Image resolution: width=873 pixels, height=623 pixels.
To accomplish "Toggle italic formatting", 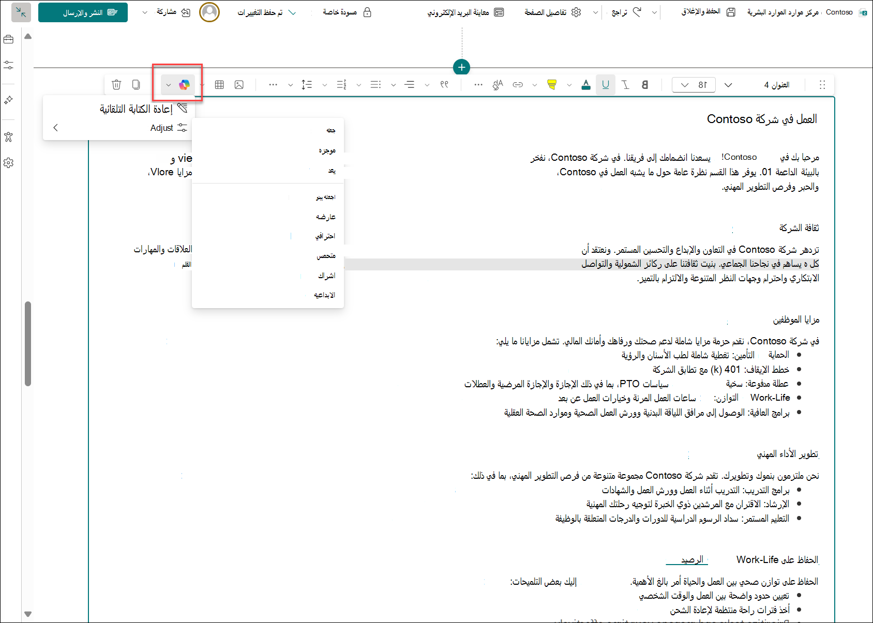I will tap(625, 85).
